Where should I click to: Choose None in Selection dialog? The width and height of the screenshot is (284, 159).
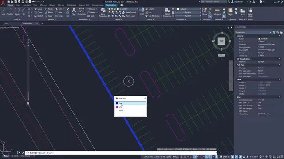click(x=121, y=111)
